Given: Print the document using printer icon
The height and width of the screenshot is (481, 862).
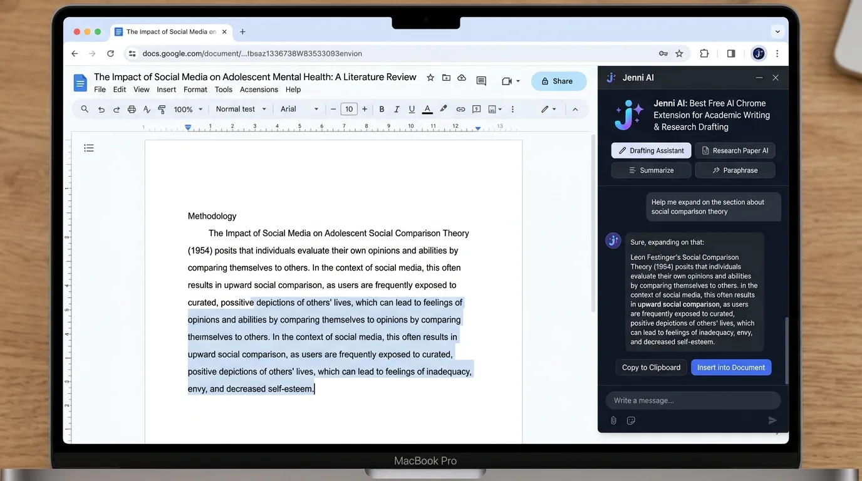Looking at the screenshot, I should [x=132, y=109].
